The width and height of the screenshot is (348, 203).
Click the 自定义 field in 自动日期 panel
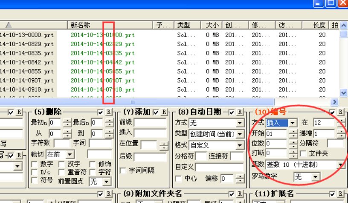click(219, 167)
